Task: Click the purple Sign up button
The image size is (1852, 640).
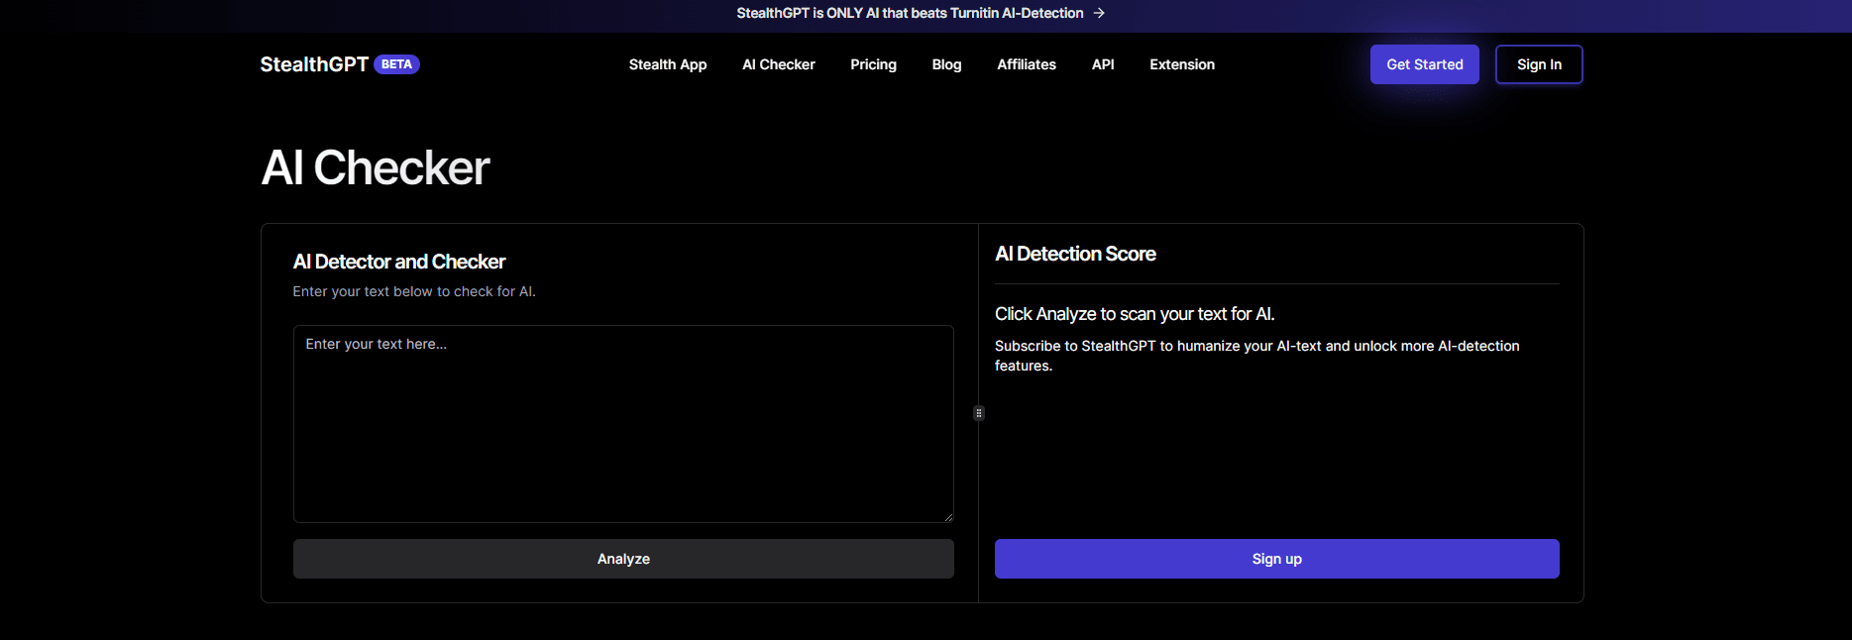Action: (1276, 559)
